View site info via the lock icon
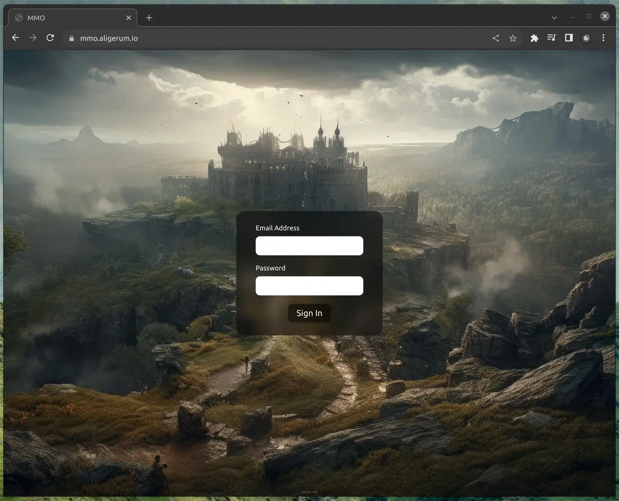This screenshot has width=619, height=501. pyautogui.click(x=71, y=38)
